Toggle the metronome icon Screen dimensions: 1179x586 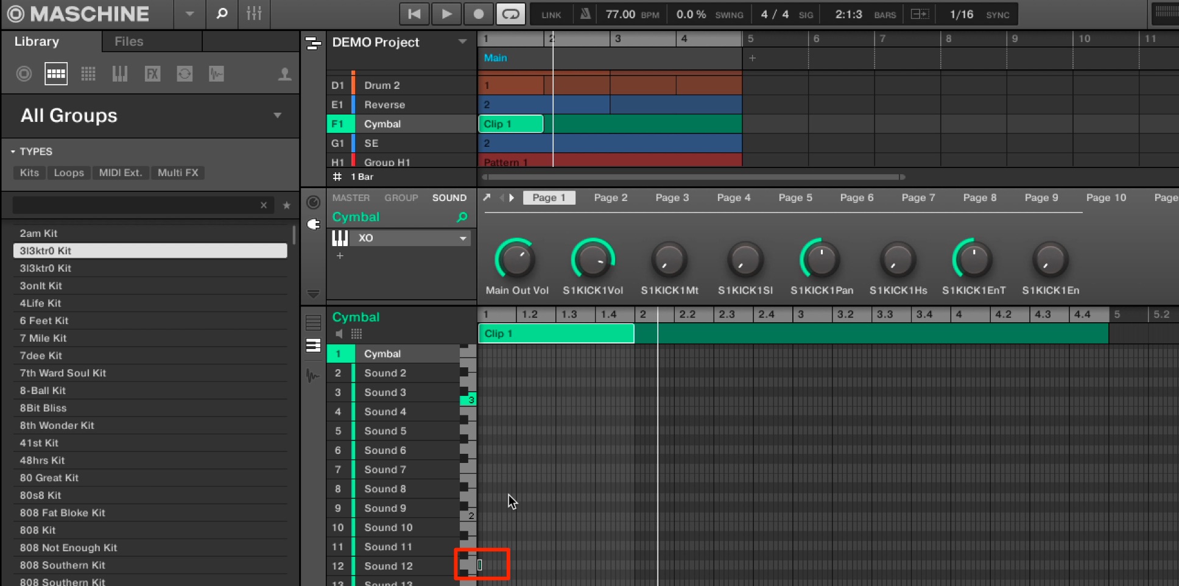tap(585, 14)
